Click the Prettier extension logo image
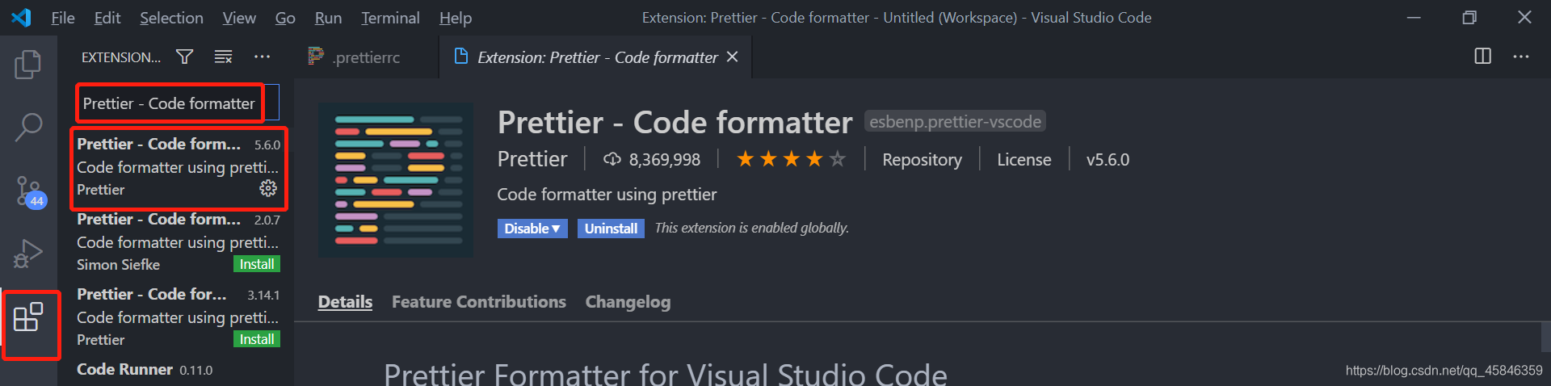Viewport: 1551px width, 386px height. 396,180
